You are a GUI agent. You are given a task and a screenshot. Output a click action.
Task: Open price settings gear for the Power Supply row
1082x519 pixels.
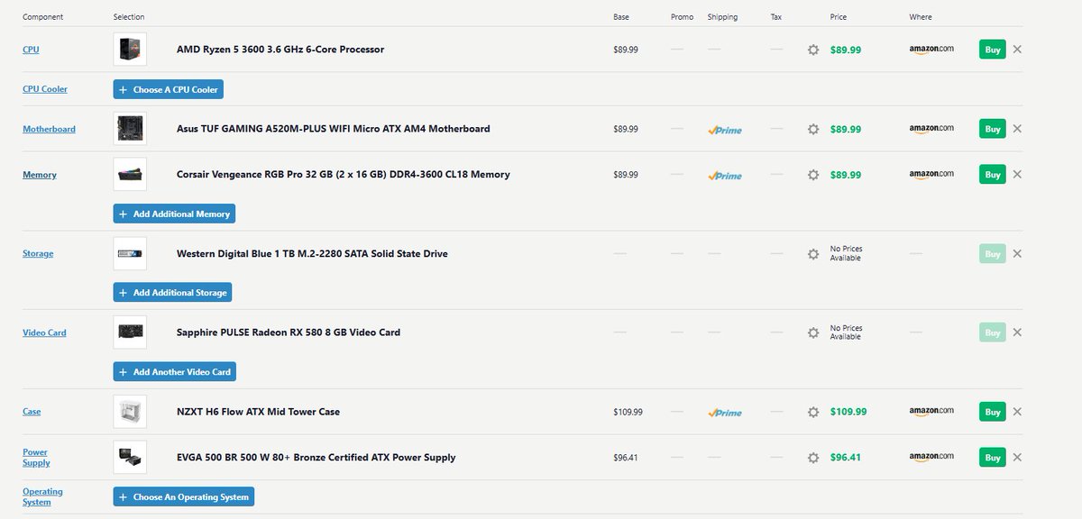point(813,458)
